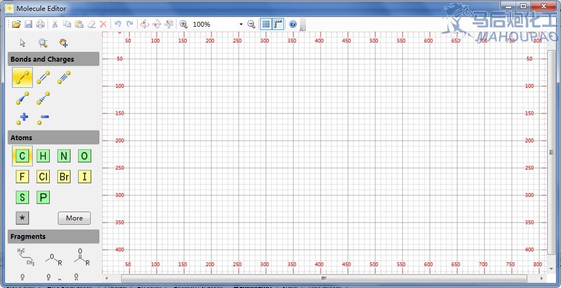Choose the dashed wedge bond tool
561x288 pixels.
point(43,98)
